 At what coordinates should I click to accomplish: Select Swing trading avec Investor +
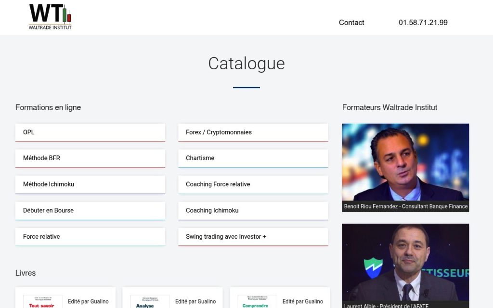[x=253, y=237]
